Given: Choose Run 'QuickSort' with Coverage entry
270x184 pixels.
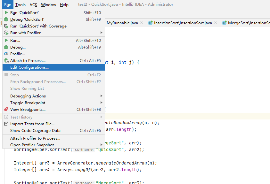Looking at the screenshot, I should [53, 26].
